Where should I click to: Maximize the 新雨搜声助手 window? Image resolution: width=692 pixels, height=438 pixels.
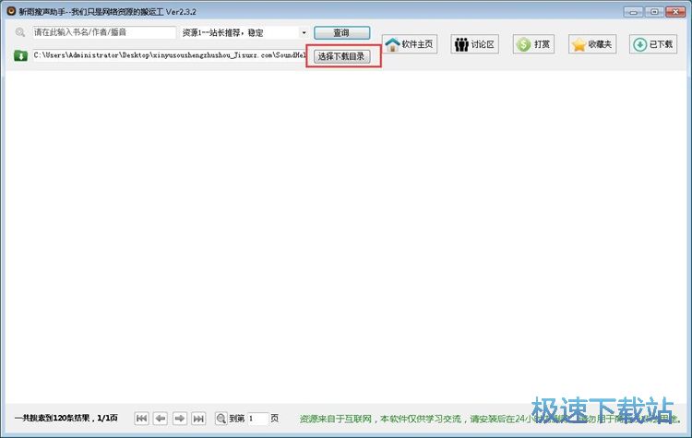click(x=654, y=12)
